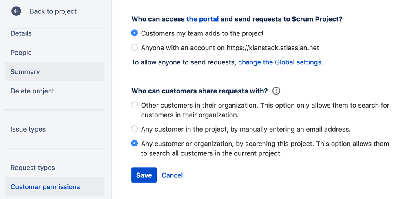Click 'Back to project' text
Screen dimensions: 407x199
click(53, 11)
